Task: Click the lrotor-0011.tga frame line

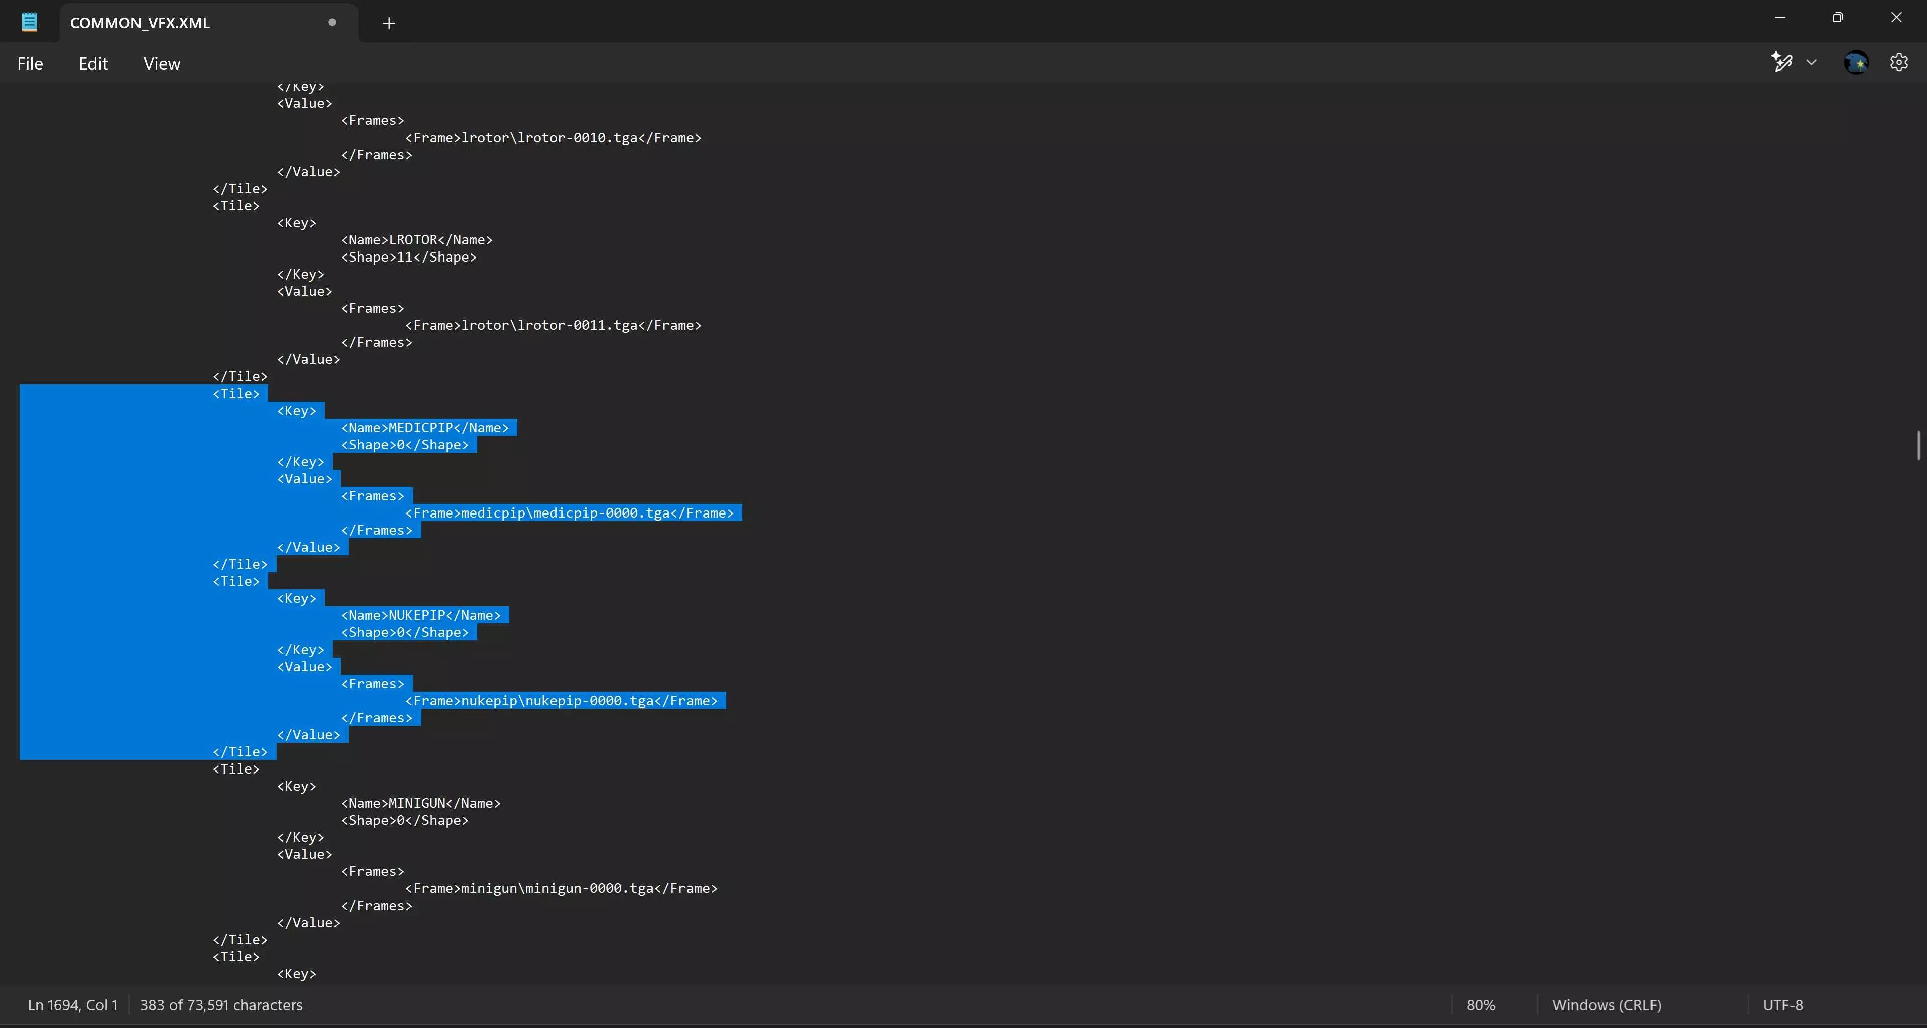Action: tap(553, 325)
